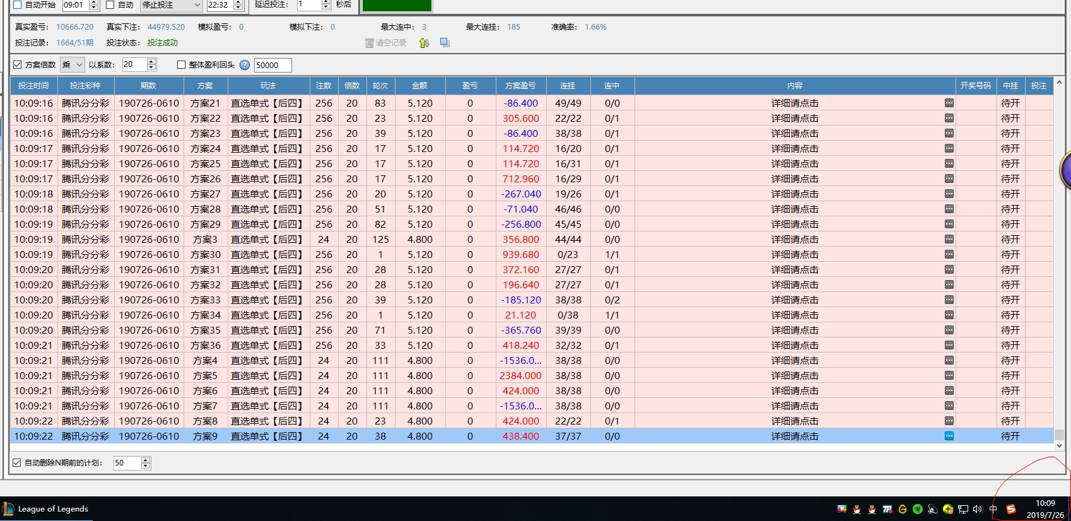Screen dimensions: 1071x521
Task: Open the green plus-sign security tray icon
Action: (x=948, y=509)
